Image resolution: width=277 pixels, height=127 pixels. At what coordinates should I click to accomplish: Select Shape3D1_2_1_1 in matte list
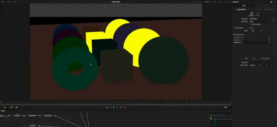(x=238, y=40)
